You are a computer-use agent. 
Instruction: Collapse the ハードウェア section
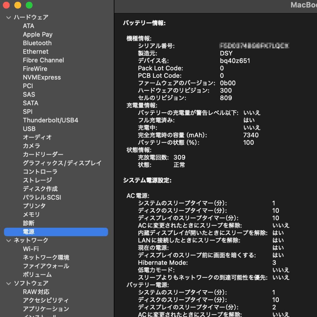[8, 17]
